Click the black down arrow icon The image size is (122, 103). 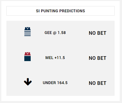tap(28, 82)
